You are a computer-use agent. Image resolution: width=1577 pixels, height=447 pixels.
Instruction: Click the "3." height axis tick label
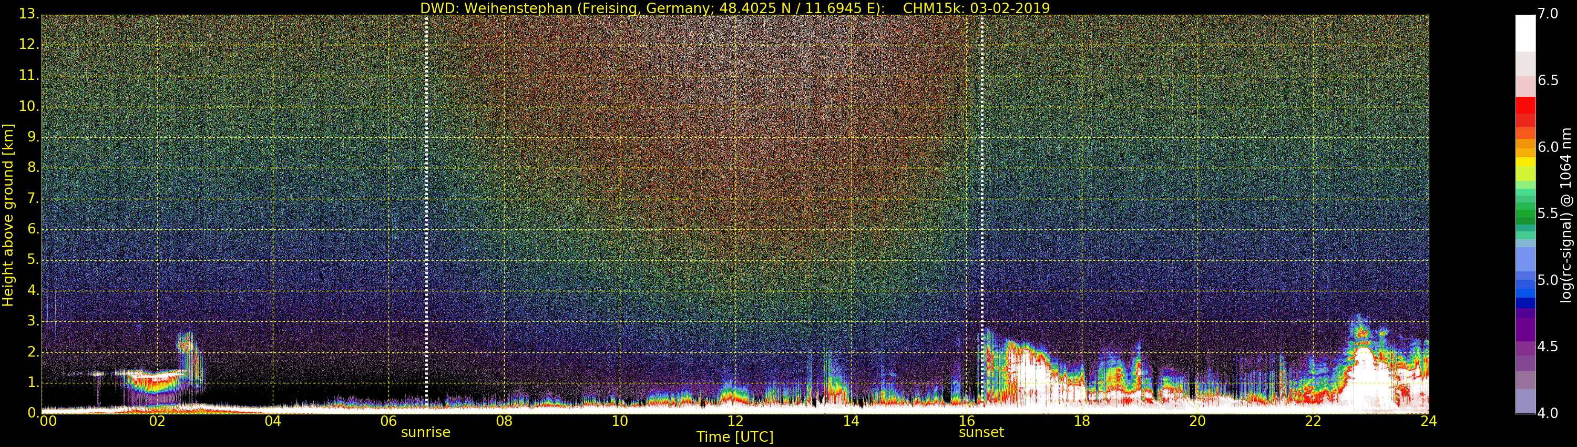click(x=33, y=321)
